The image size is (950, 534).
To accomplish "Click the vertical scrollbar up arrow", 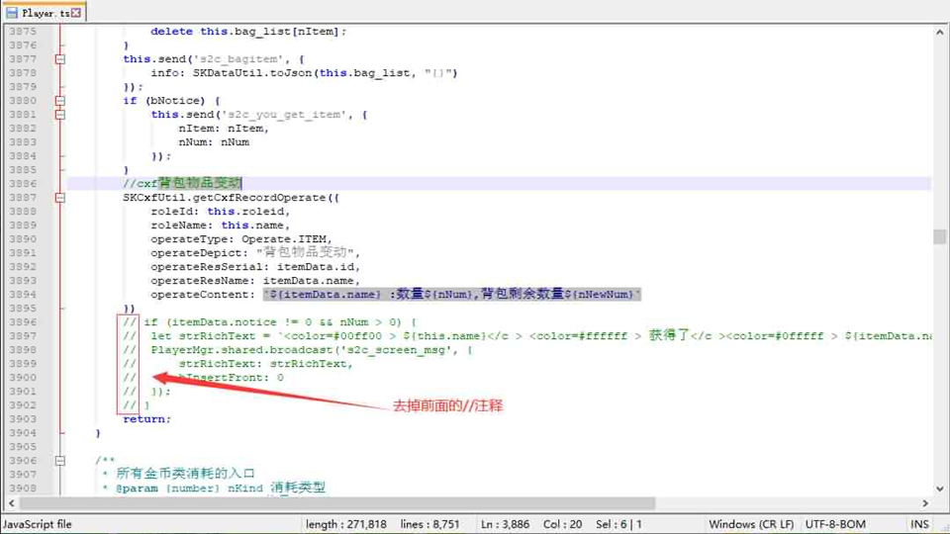I will point(939,32).
